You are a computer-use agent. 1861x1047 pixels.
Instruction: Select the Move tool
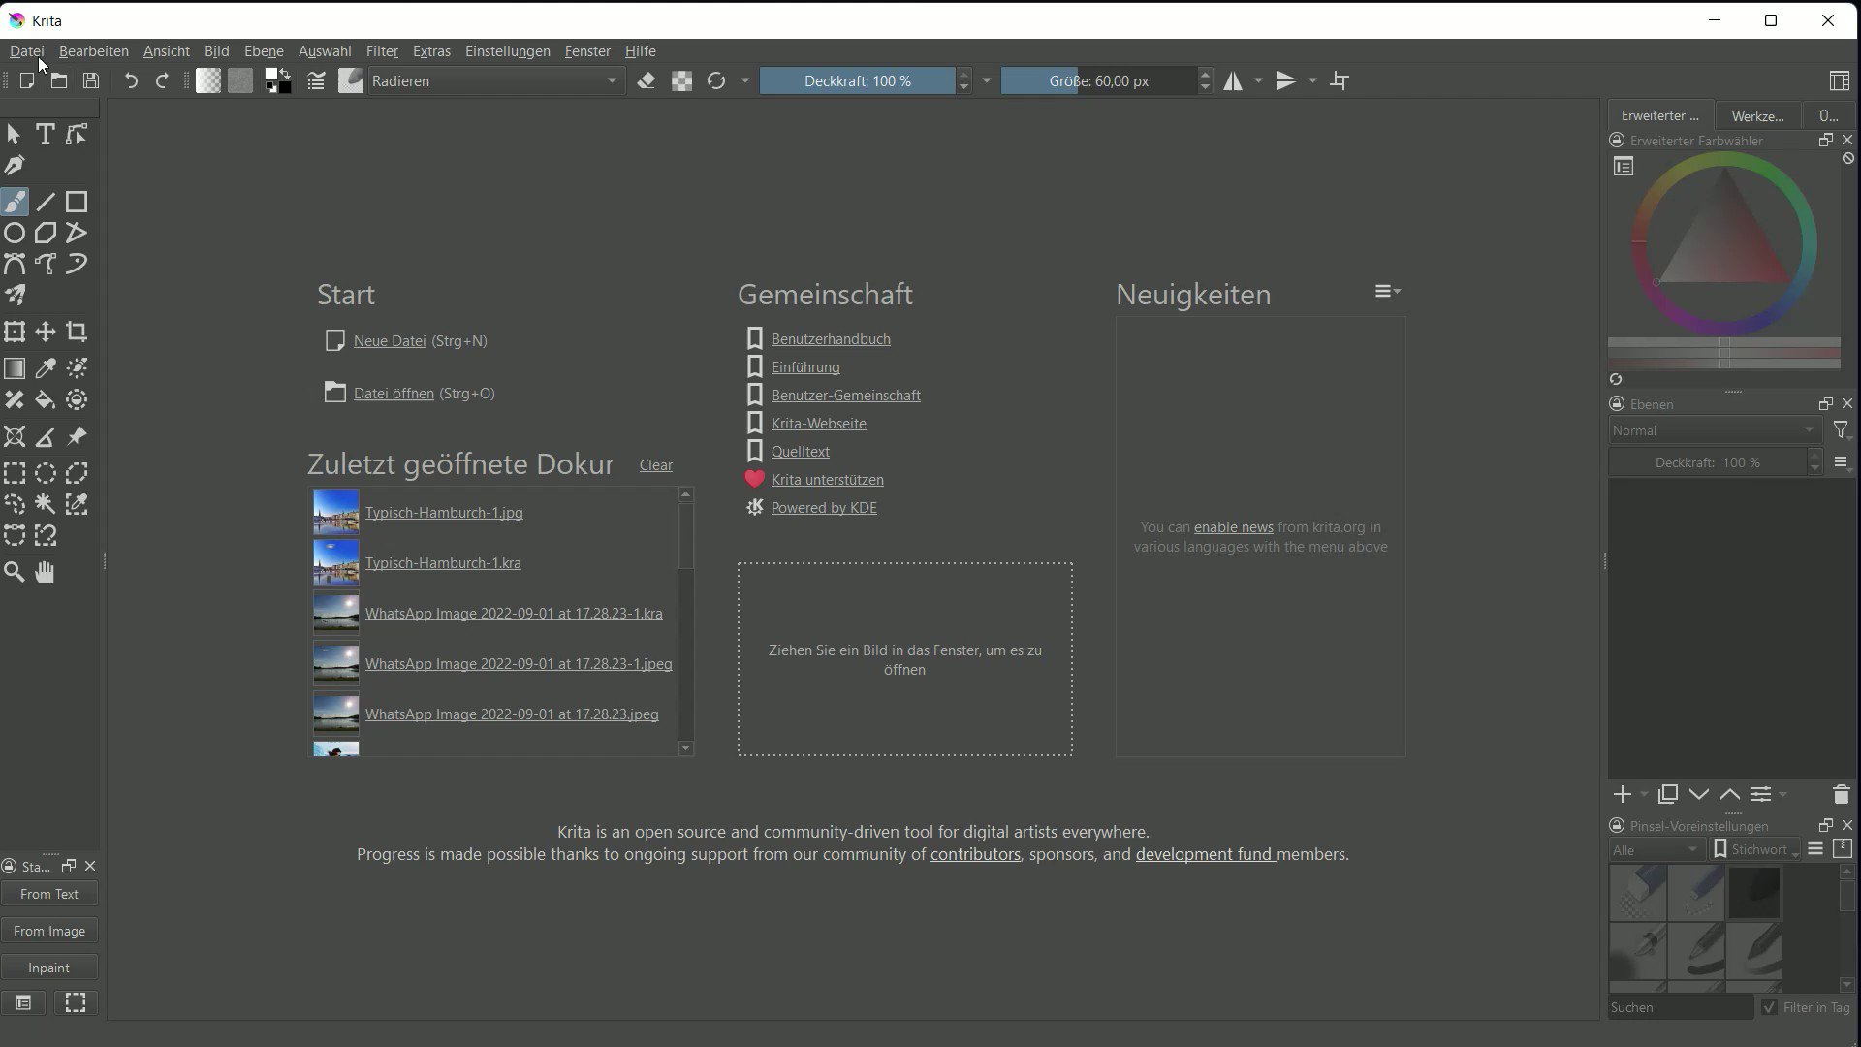(46, 333)
